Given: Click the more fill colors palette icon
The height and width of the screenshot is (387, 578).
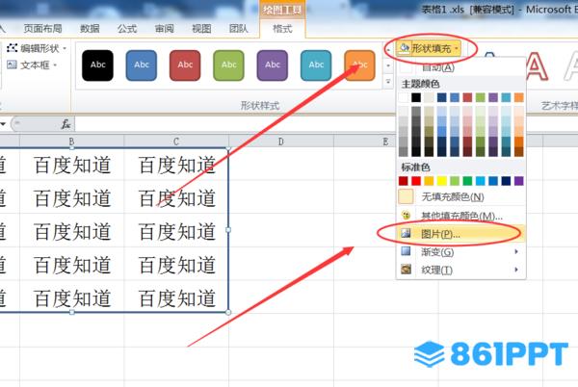Looking at the screenshot, I should point(406,215).
